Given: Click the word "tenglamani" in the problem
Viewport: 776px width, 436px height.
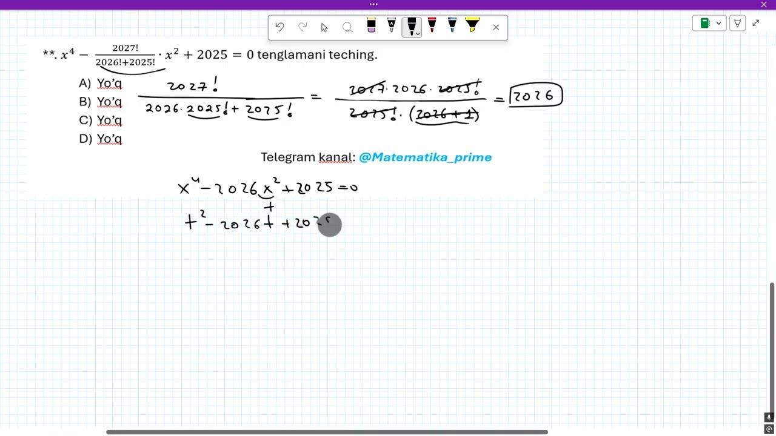Looking at the screenshot, I should (x=291, y=55).
